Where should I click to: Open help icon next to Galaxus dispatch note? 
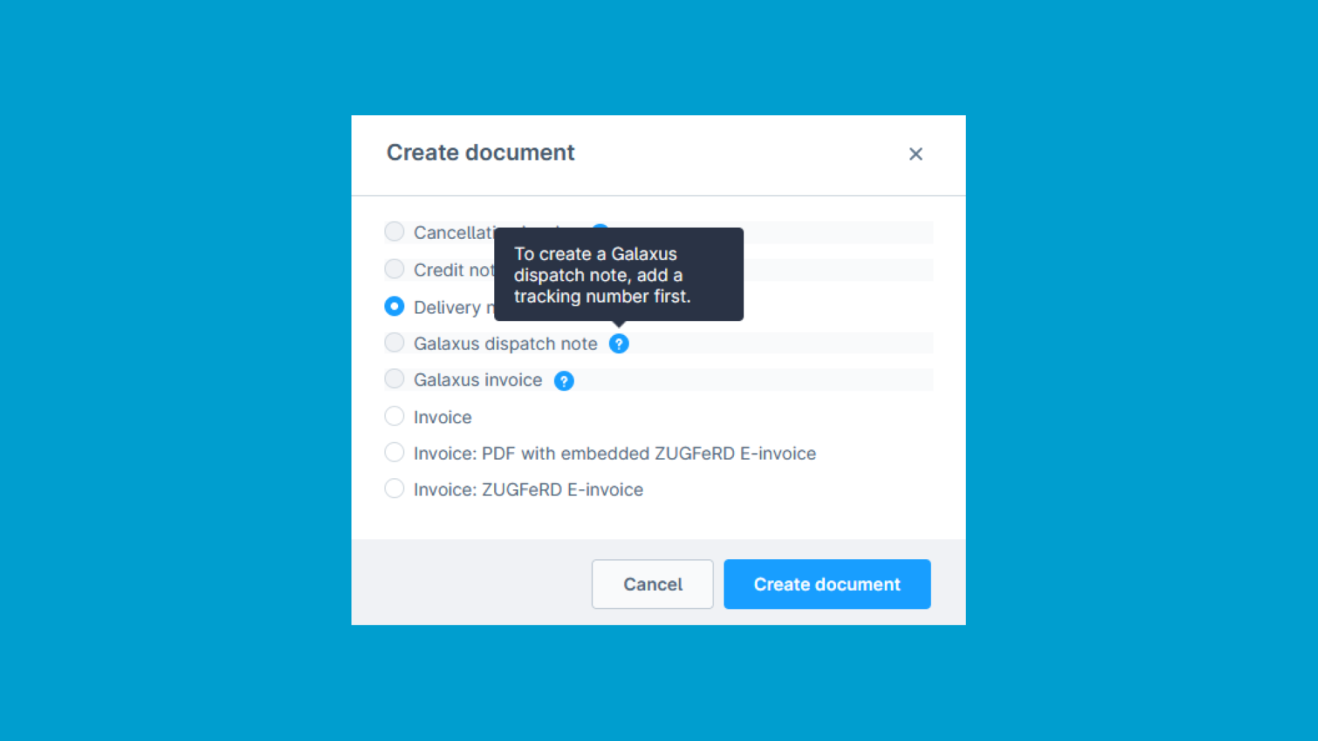[x=618, y=344]
